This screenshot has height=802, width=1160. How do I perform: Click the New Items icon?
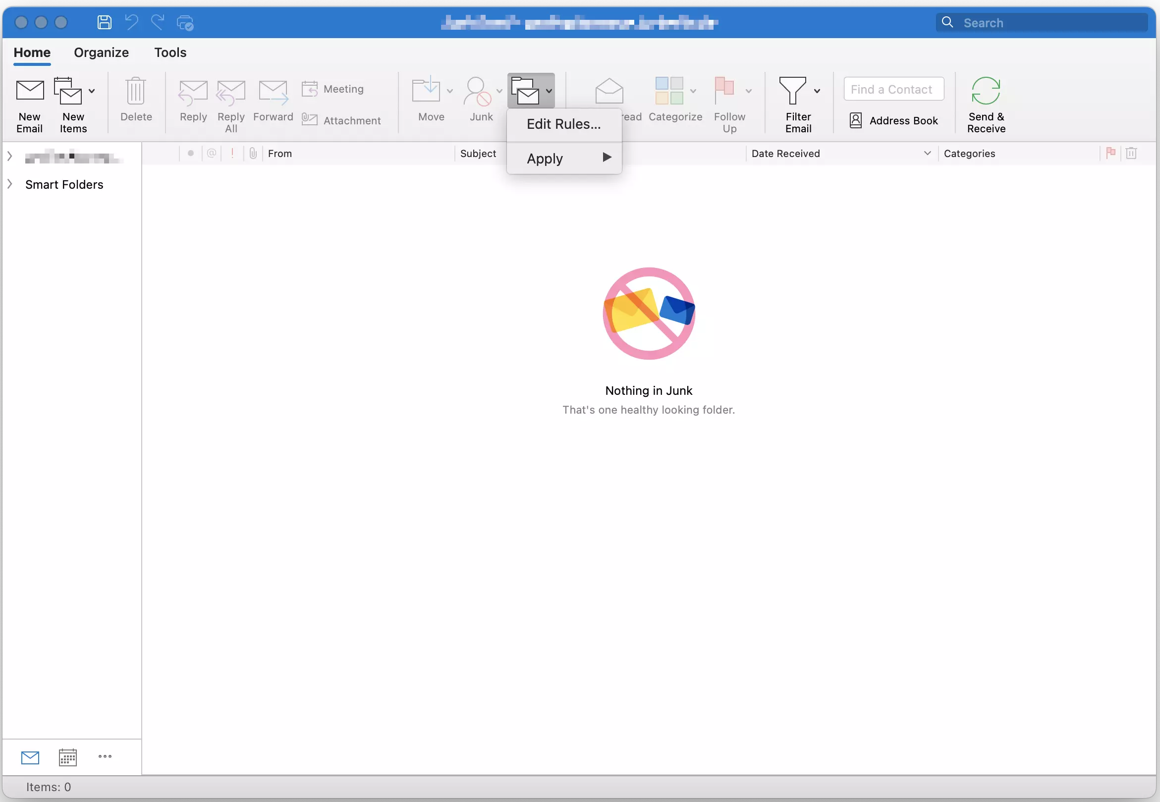[x=68, y=91]
